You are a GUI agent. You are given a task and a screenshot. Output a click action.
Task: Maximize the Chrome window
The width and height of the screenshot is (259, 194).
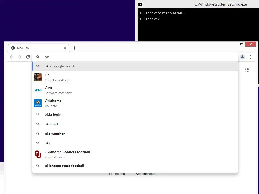point(242,44)
